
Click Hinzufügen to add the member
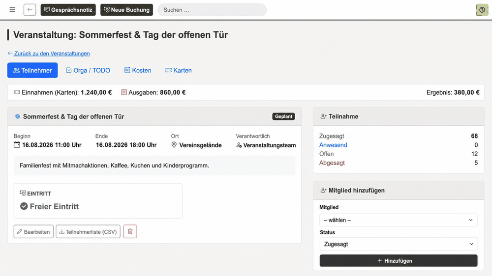pyautogui.click(x=399, y=261)
